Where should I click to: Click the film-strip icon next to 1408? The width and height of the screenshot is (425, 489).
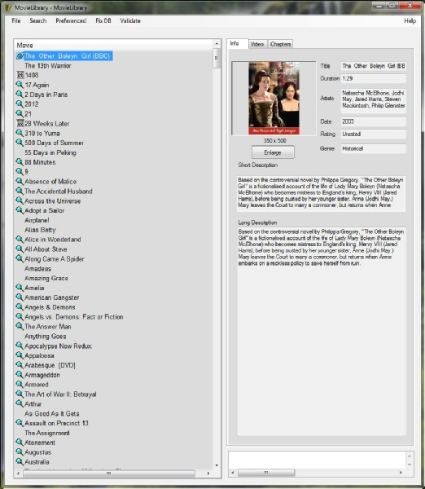click(x=20, y=75)
